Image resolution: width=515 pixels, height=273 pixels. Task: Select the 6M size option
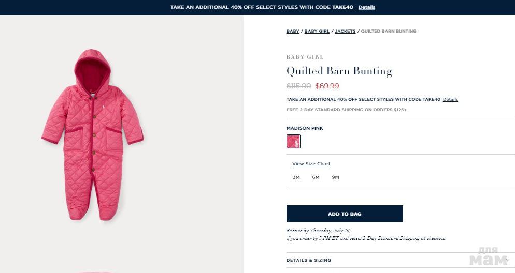click(x=316, y=177)
